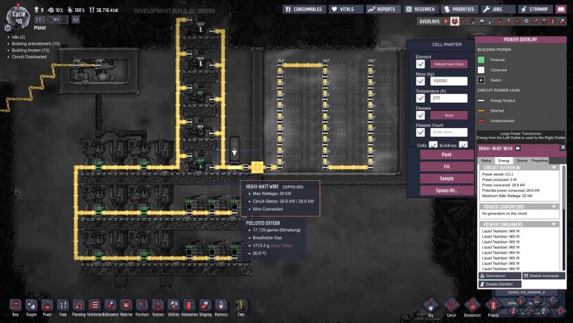
Task: Switch to the Status tab
Action: (x=486, y=161)
